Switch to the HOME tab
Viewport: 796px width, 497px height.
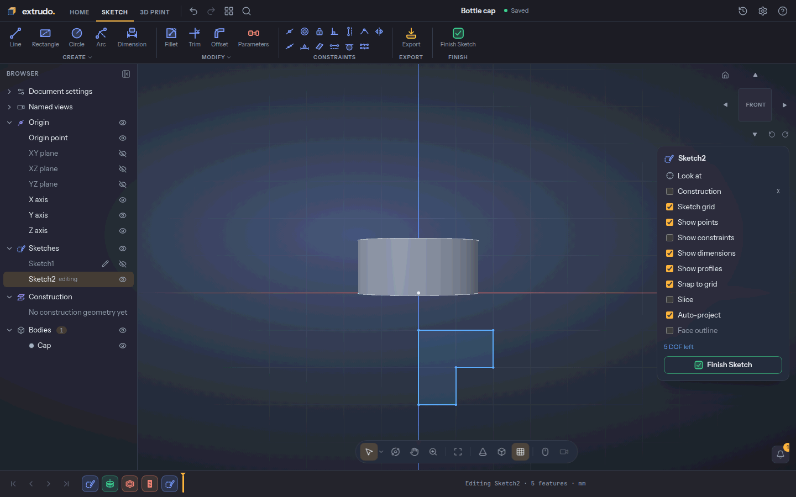click(x=80, y=12)
